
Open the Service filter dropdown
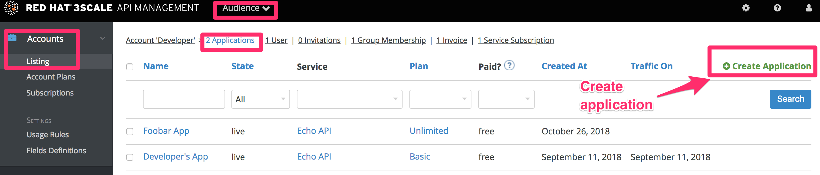[349, 99]
